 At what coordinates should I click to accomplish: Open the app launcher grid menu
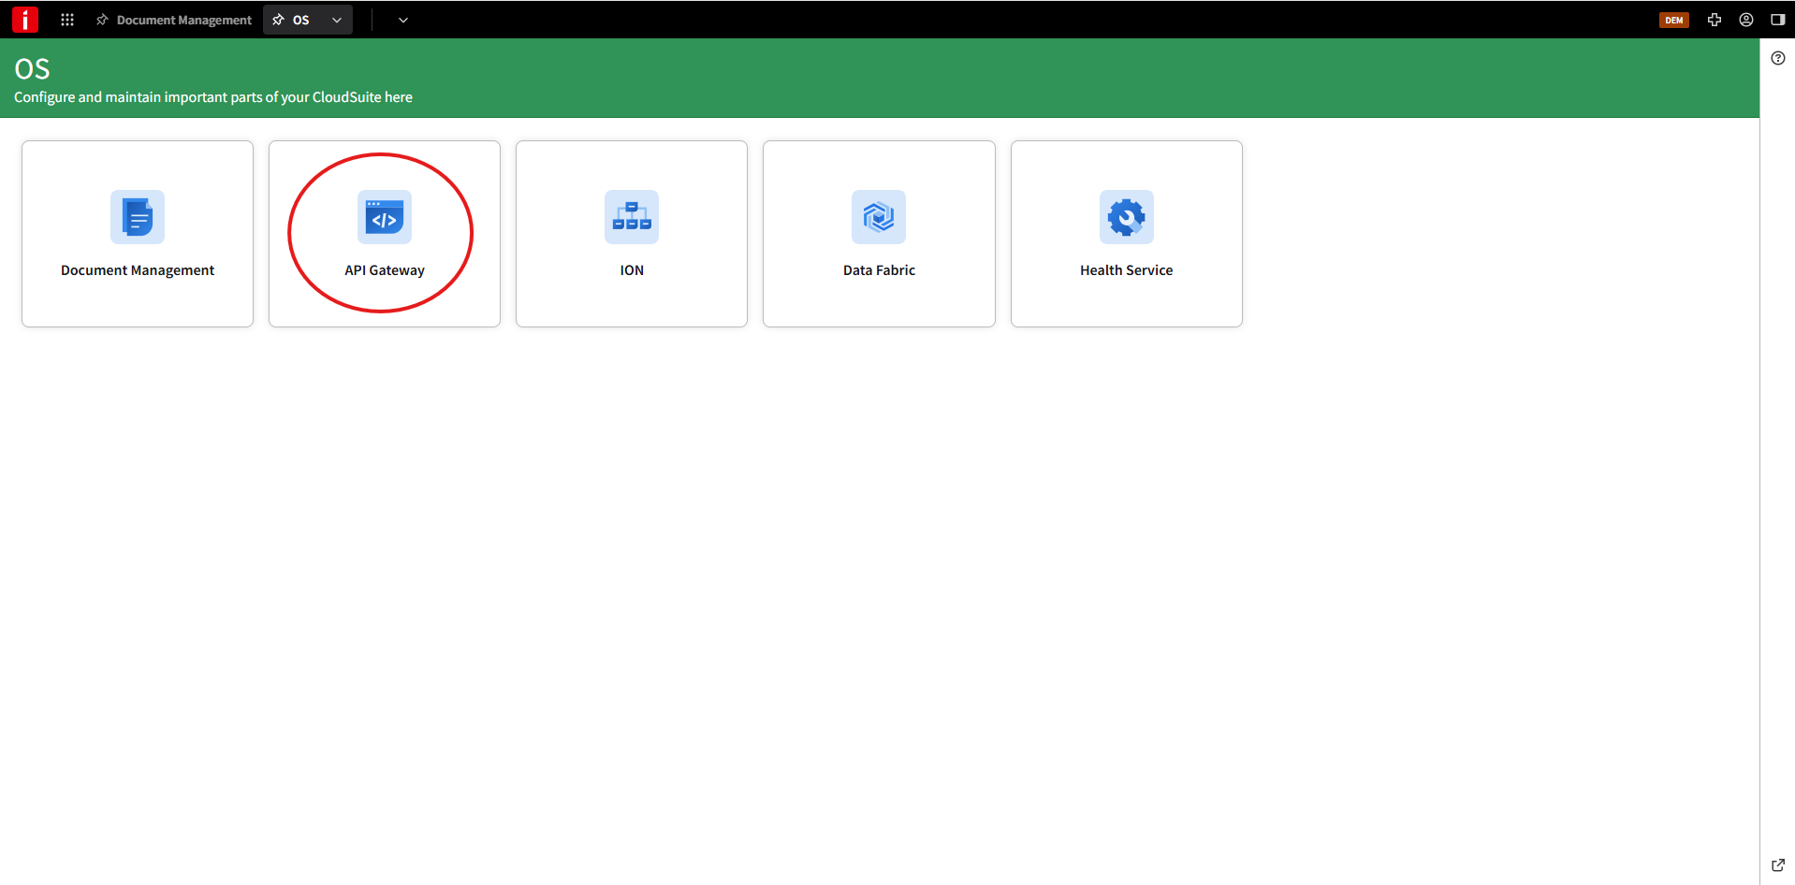coord(67,20)
